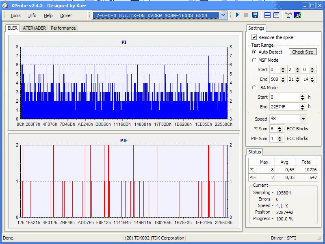Screen dimensions: 325x244
Task: Select the Settings tab
Action: coord(256,28)
